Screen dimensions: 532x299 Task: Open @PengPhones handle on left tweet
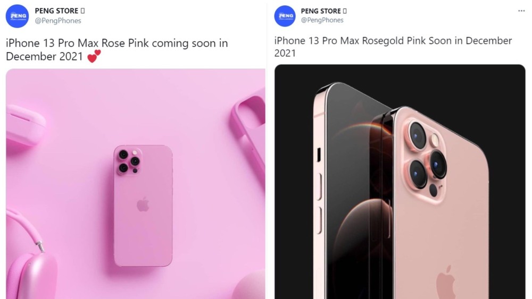coord(58,21)
